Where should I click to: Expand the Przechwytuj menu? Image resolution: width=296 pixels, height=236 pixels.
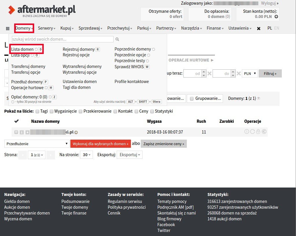(x=120, y=28)
